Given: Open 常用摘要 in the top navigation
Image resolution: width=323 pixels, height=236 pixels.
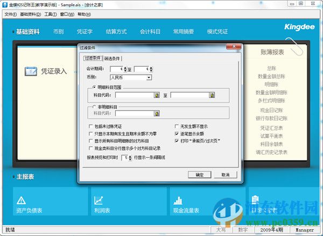Looking at the screenshot, I should click(x=184, y=32).
